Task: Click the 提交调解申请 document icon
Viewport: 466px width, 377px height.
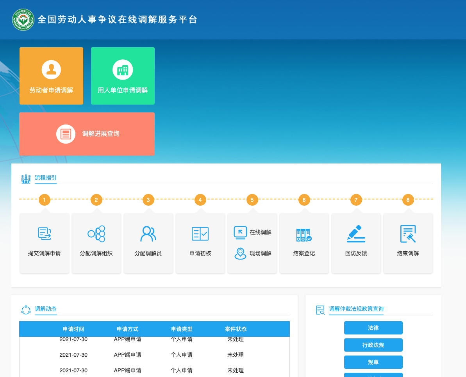Action: pos(45,234)
